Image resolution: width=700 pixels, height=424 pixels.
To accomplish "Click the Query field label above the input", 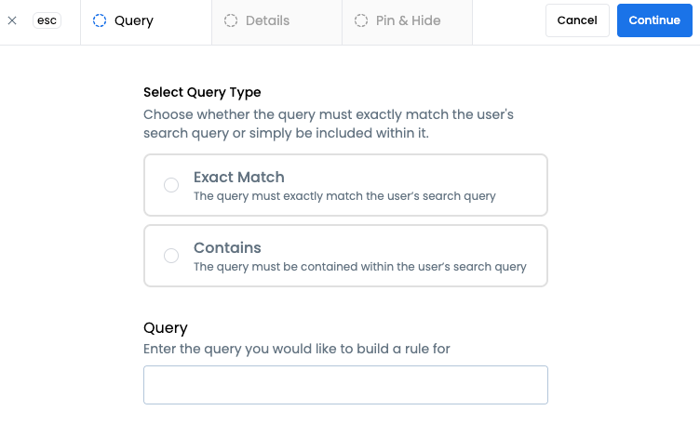I will click(x=165, y=328).
